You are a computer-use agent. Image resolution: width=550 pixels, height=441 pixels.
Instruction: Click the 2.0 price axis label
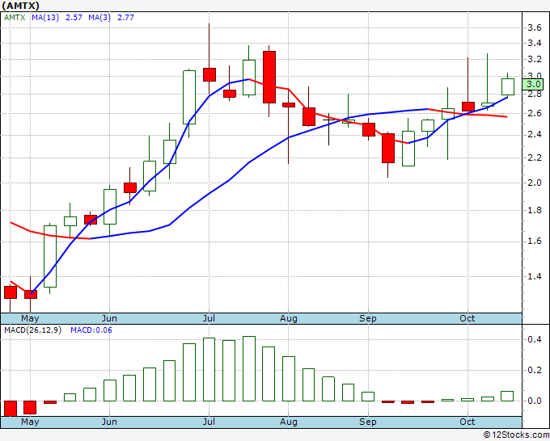534,183
